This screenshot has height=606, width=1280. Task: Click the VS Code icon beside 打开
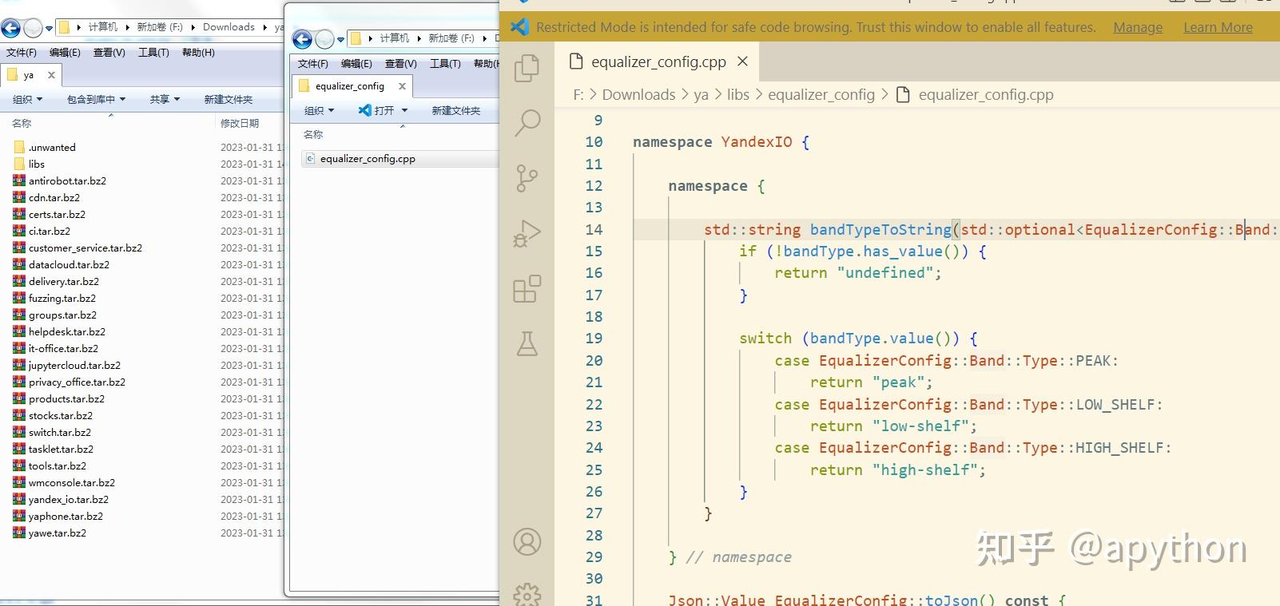365,110
